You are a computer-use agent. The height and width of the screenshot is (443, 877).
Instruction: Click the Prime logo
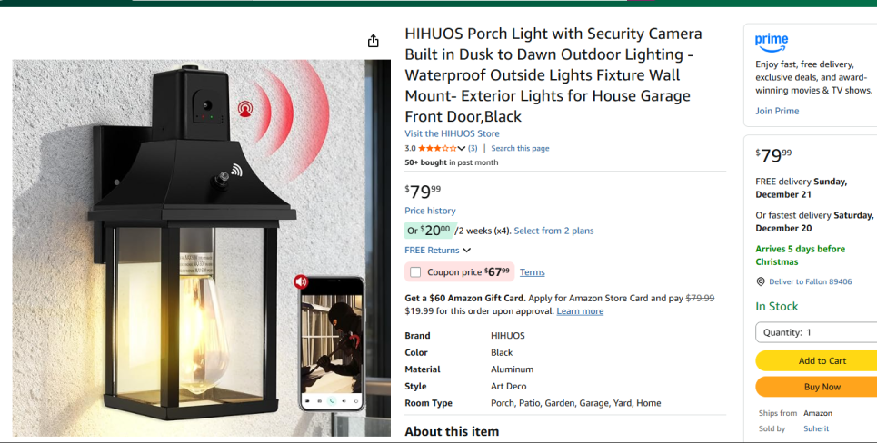[x=772, y=41]
